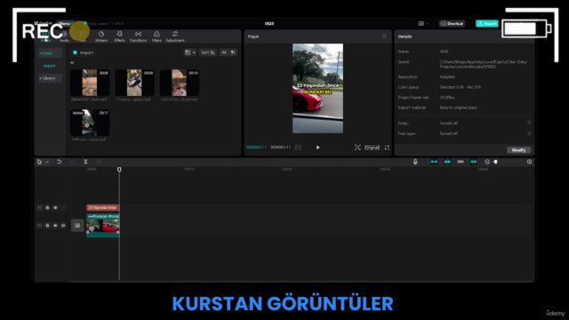Viewport: 569px width, 320px height.
Task: Select the 00:06 video thumbnail
Action: coord(90,83)
